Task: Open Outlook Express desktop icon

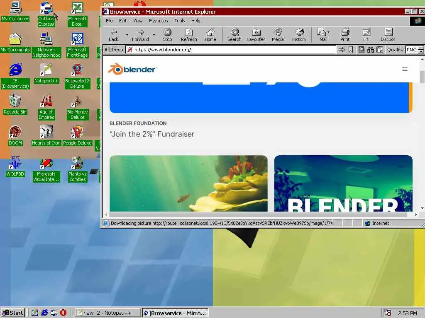Action: pos(46,14)
